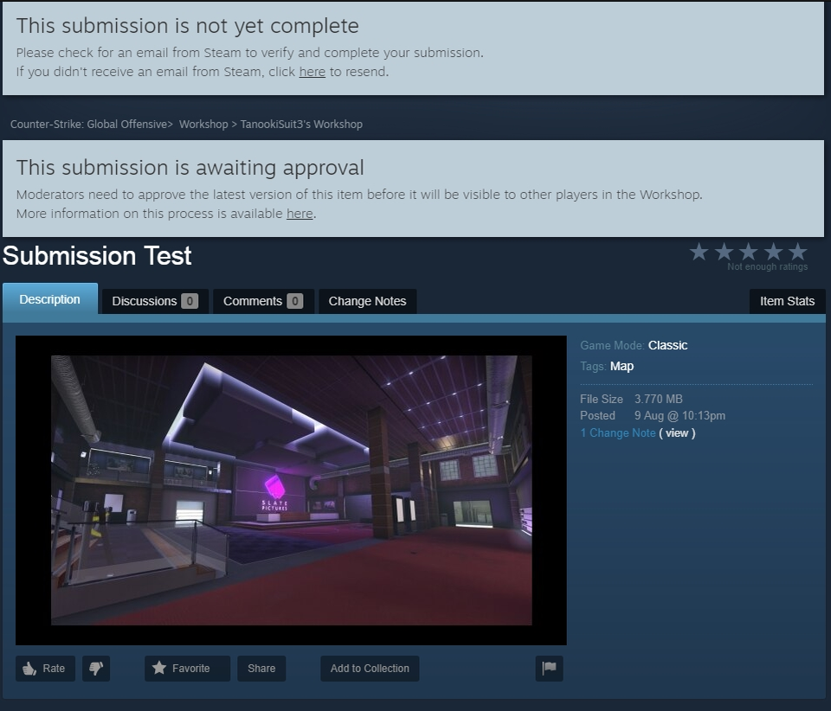Screen dimensions: 831x711
Task: Click 'Not enough ratings' text
Action: click(x=768, y=266)
